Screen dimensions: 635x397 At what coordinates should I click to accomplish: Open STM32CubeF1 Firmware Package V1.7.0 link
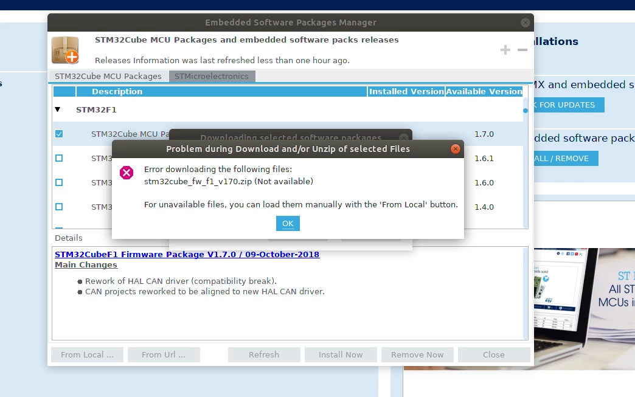187,254
